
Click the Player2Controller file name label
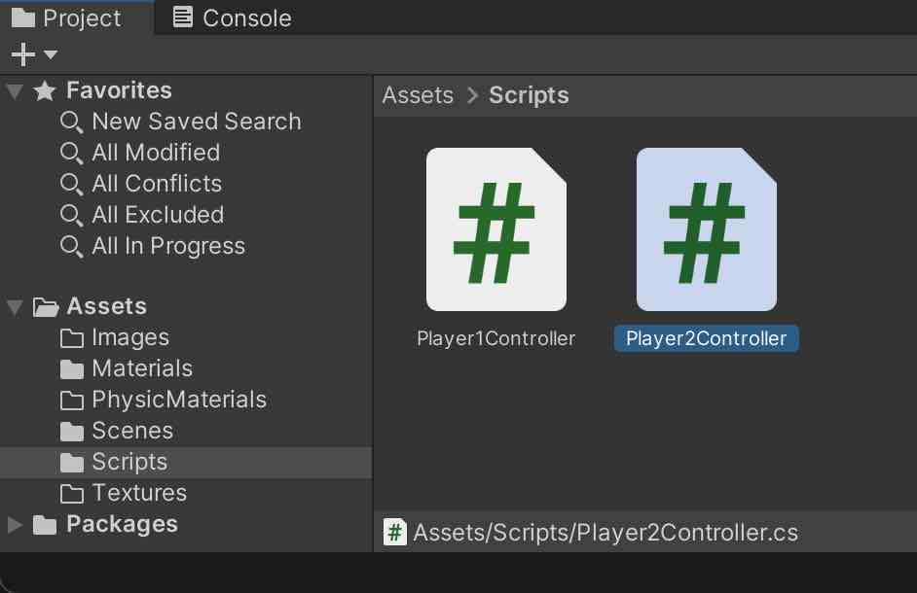tap(706, 338)
